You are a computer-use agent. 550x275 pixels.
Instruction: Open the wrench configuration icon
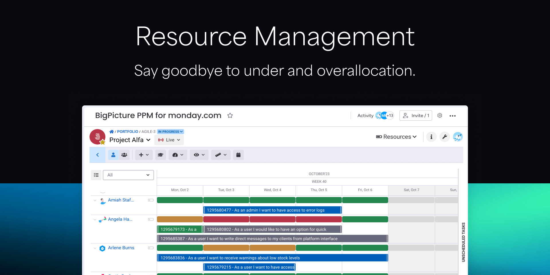click(445, 137)
